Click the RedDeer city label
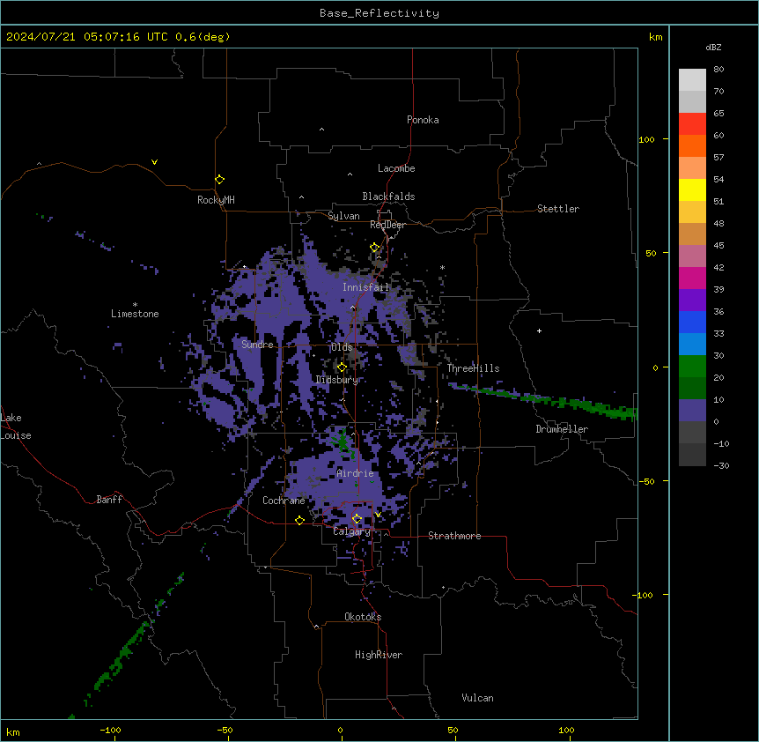Image resolution: width=759 pixels, height=742 pixels. coord(387,225)
